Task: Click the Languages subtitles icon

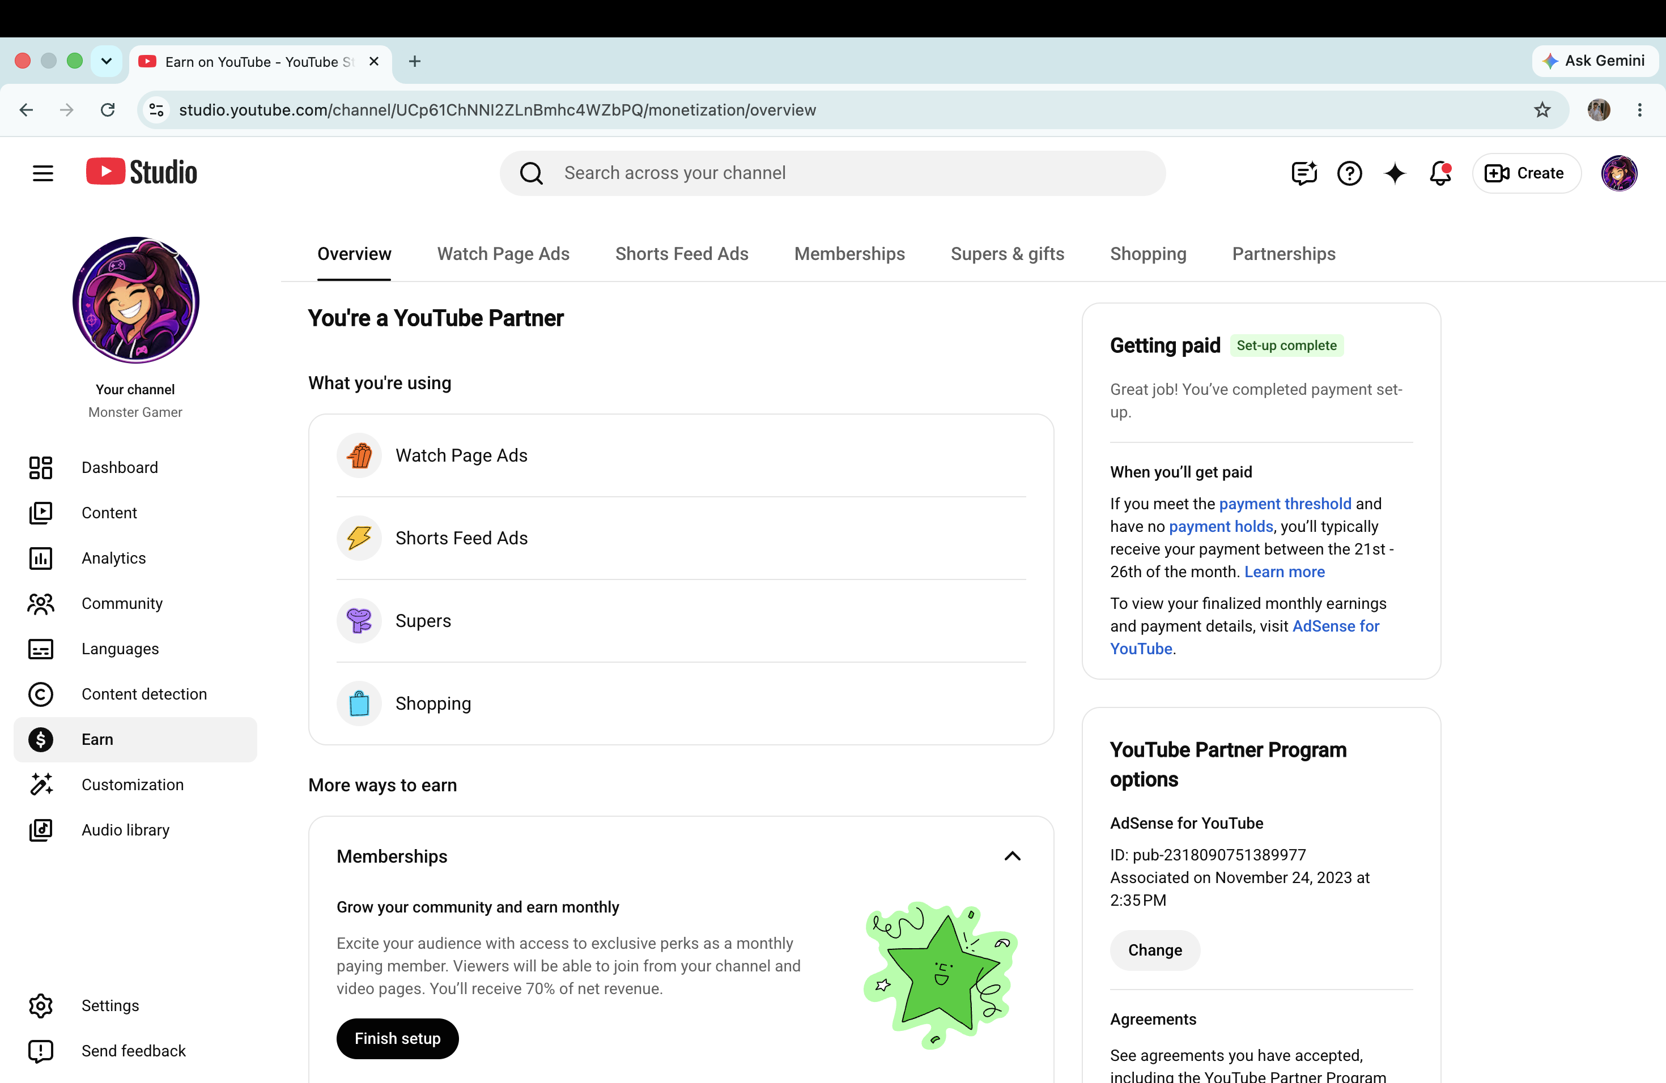Action: (41, 649)
